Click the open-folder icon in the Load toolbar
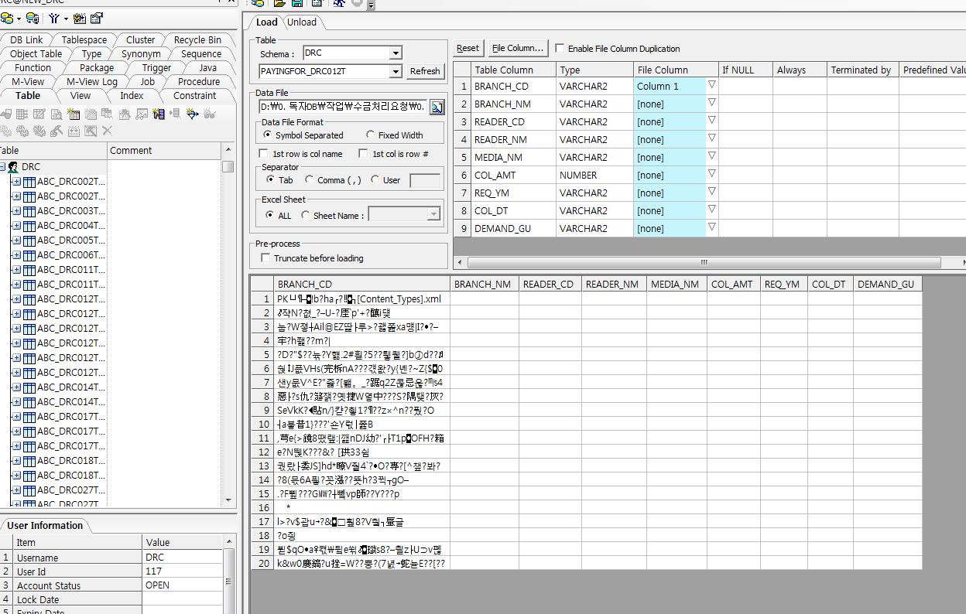966x614 pixels. click(279, 4)
